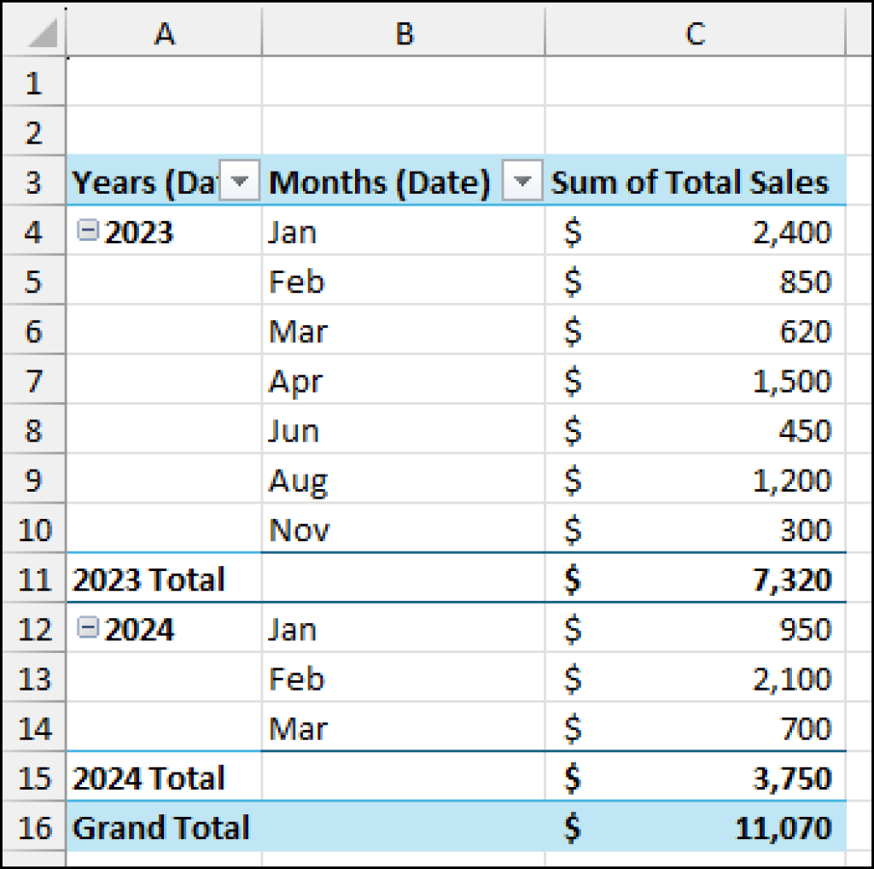Click column header B to select the column
Image resolution: width=874 pixels, height=869 pixels.
pos(403,34)
